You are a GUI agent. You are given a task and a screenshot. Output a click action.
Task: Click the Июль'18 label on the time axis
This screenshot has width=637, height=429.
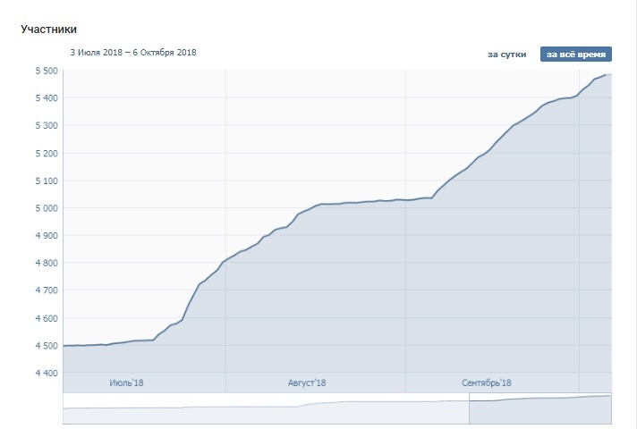(x=126, y=383)
